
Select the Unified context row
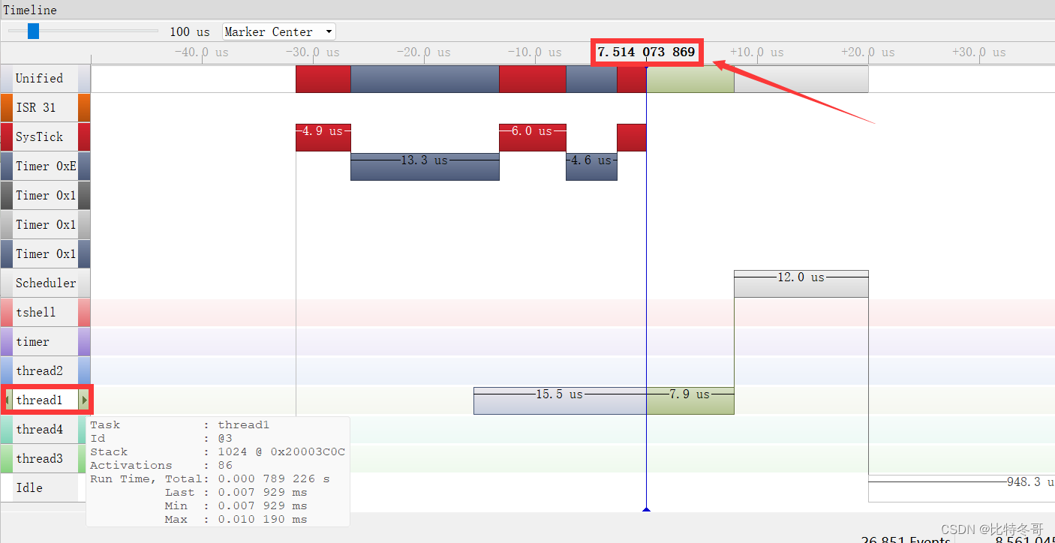click(x=41, y=78)
